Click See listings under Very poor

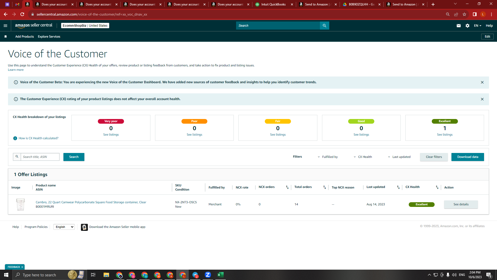pos(111,135)
